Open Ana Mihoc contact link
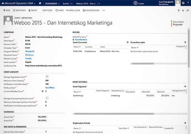The height and width of the screenshot is (134, 191). tap(50, 87)
